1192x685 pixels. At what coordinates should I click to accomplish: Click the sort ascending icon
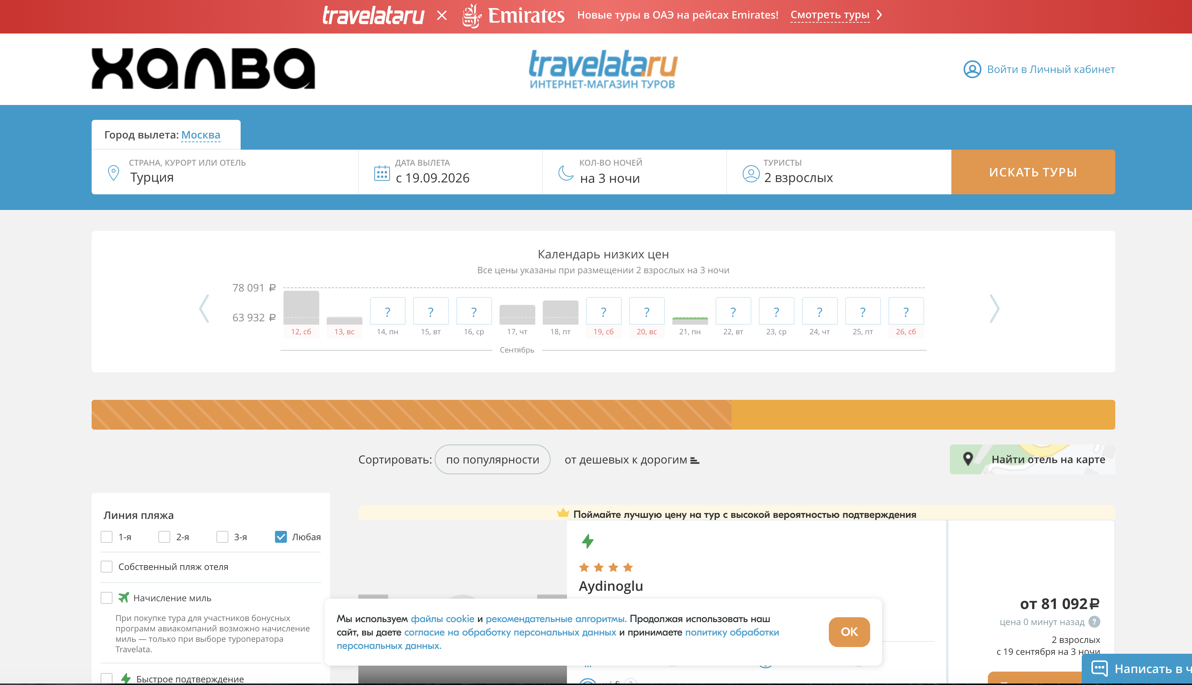point(695,461)
